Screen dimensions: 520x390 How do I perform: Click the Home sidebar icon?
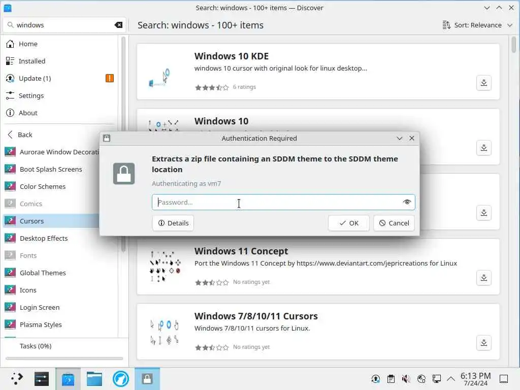(10, 44)
